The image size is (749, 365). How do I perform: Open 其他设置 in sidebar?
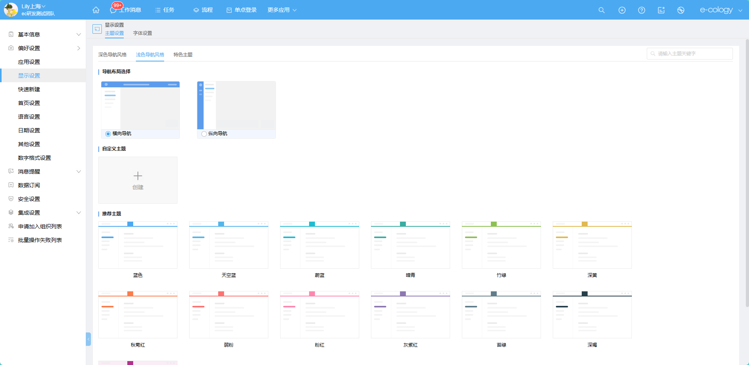click(29, 144)
